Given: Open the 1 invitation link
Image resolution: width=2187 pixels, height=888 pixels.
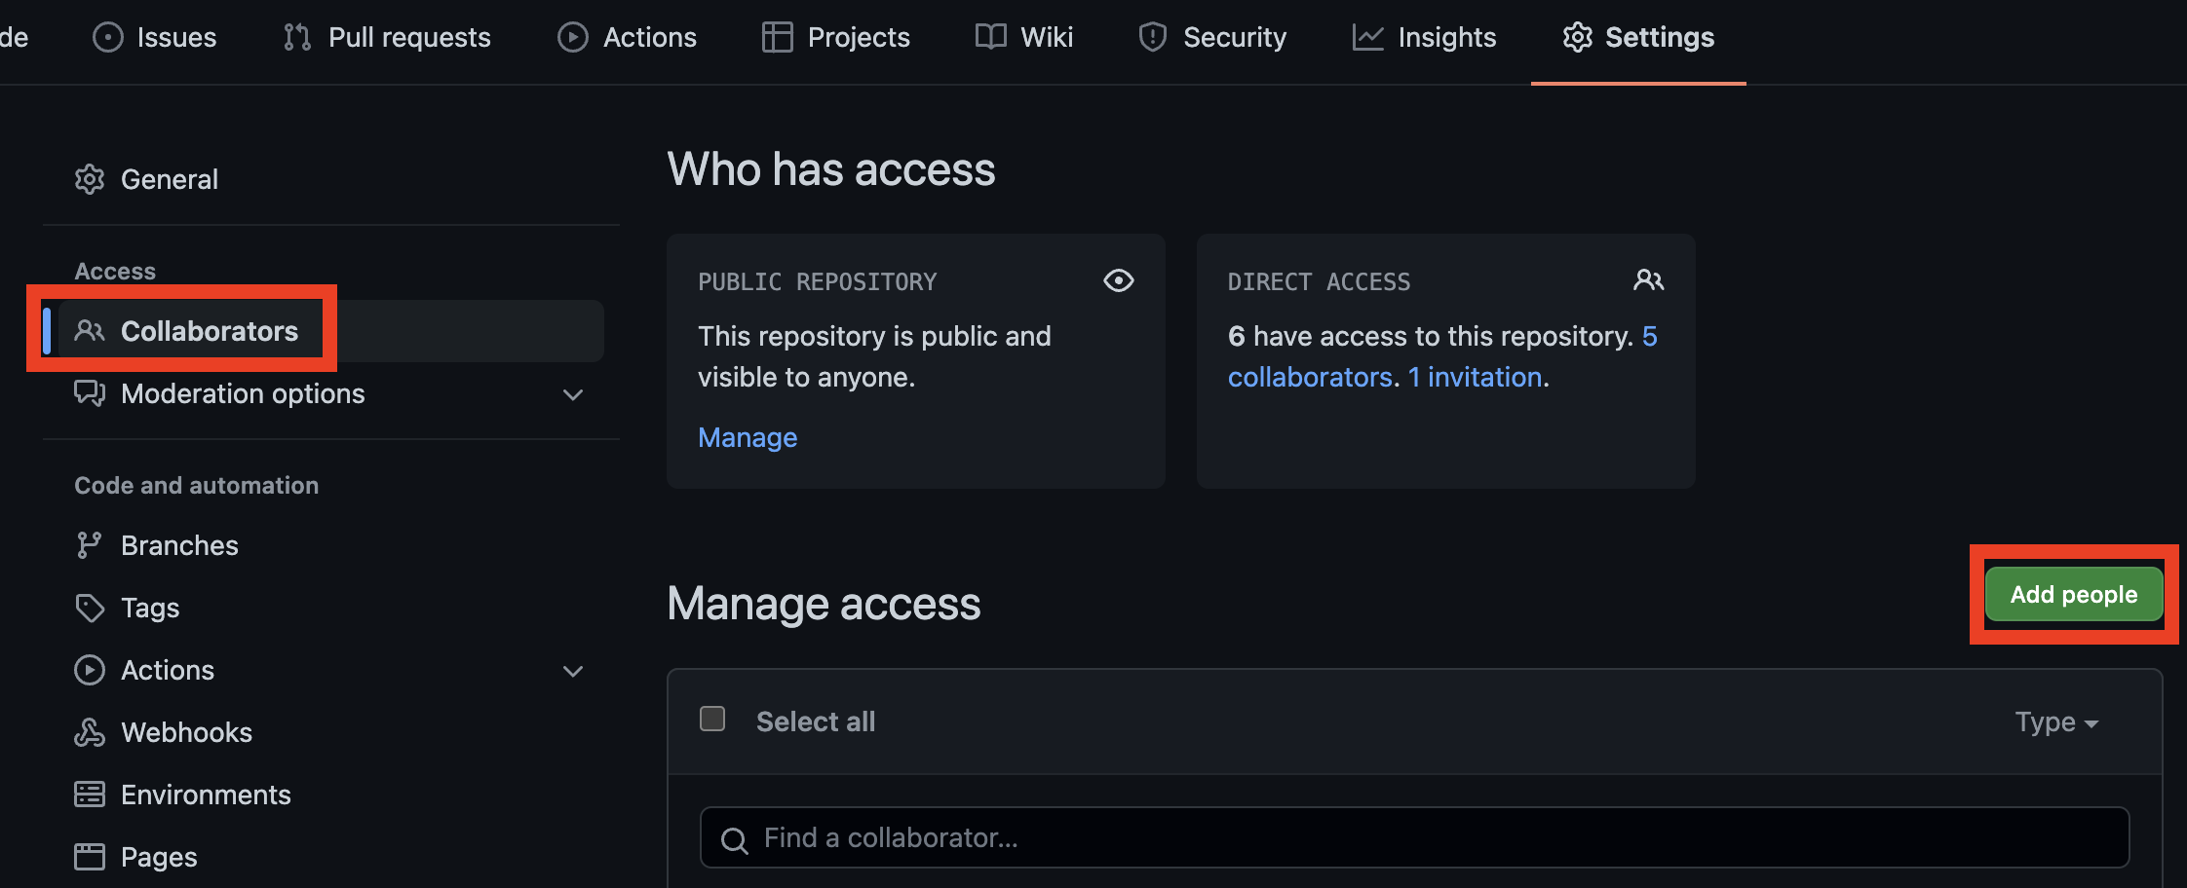Looking at the screenshot, I should (x=1476, y=378).
